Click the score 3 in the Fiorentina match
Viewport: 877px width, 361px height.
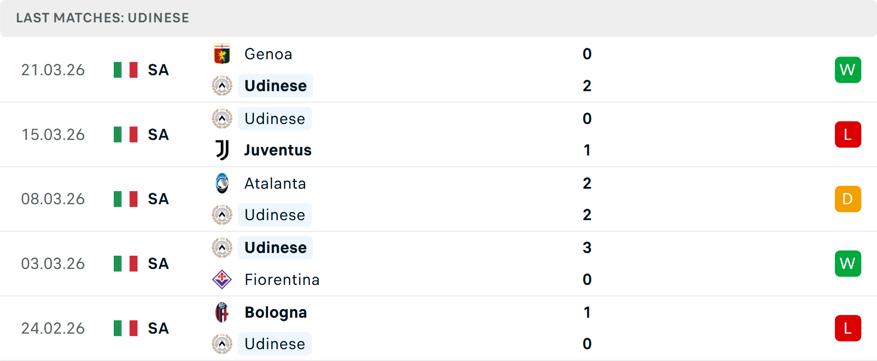click(587, 248)
